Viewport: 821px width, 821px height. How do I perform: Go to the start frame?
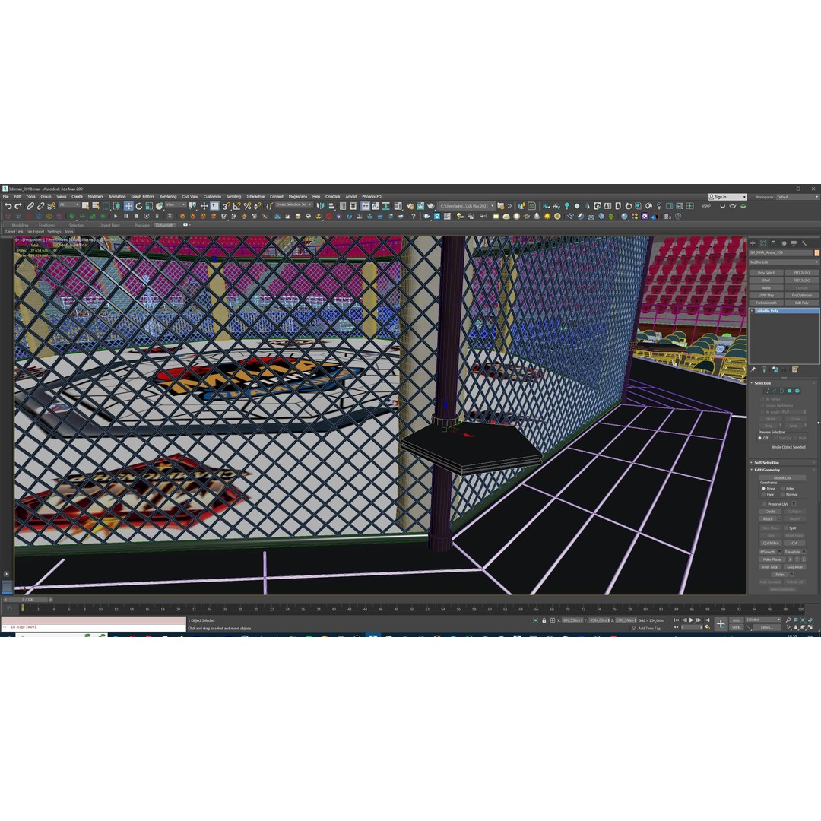pyautogui.click(x=676, y=620)
